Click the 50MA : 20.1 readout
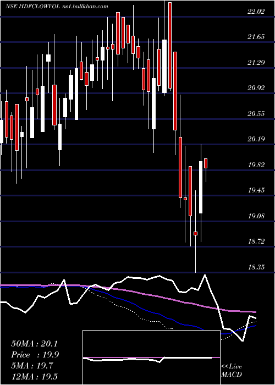Image resolution: width=275 pixels, height=385 pixels. point(34,344)
